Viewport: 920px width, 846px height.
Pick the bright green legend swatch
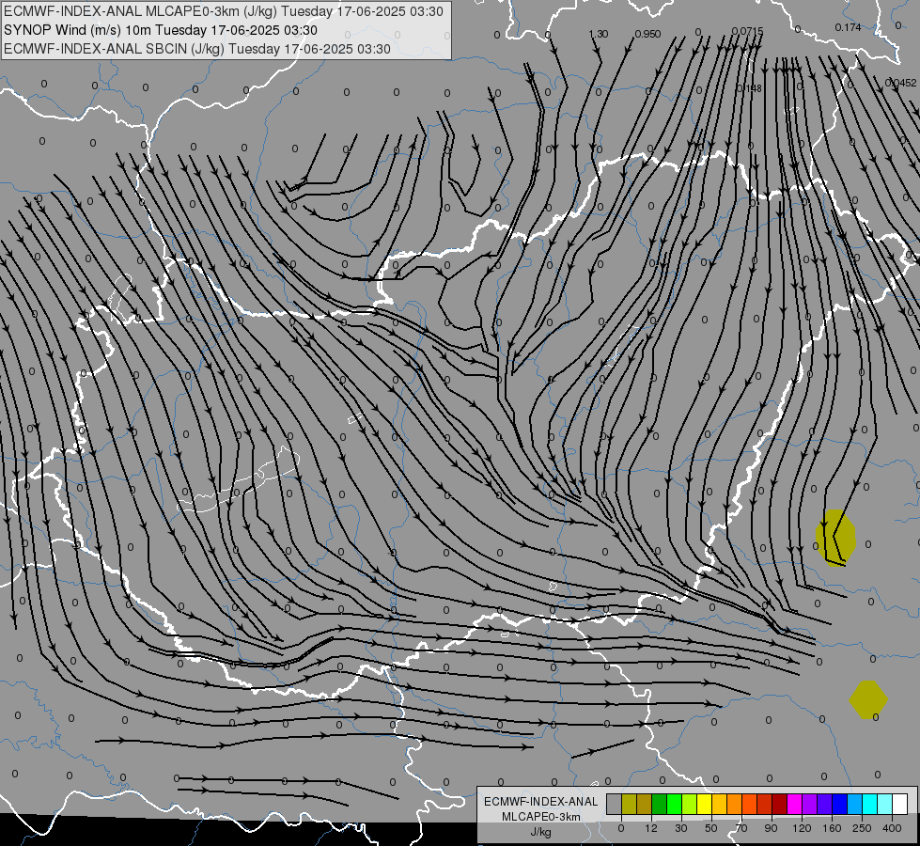tap(675, 804)
